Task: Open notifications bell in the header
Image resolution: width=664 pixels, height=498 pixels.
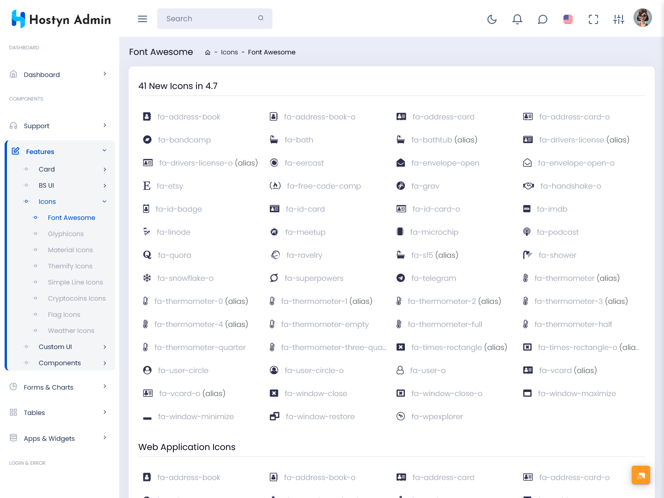Action: 517,19
